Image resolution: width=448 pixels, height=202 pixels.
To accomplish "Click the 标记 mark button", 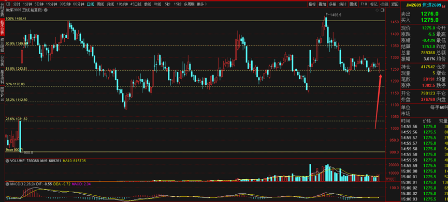I will click(x=373, y=4).
